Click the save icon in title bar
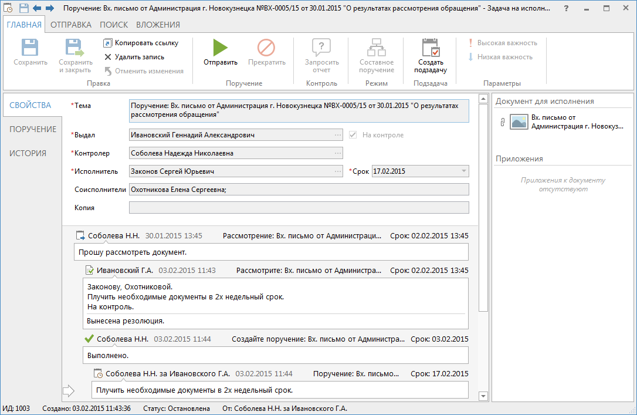This screenshot has width=637, height=415. point(23,9)
